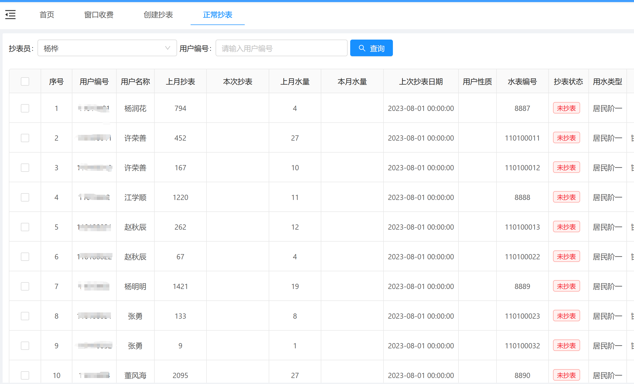Click the 上次抄表日期 column header

pyautogui.click(x=421, y=81)
